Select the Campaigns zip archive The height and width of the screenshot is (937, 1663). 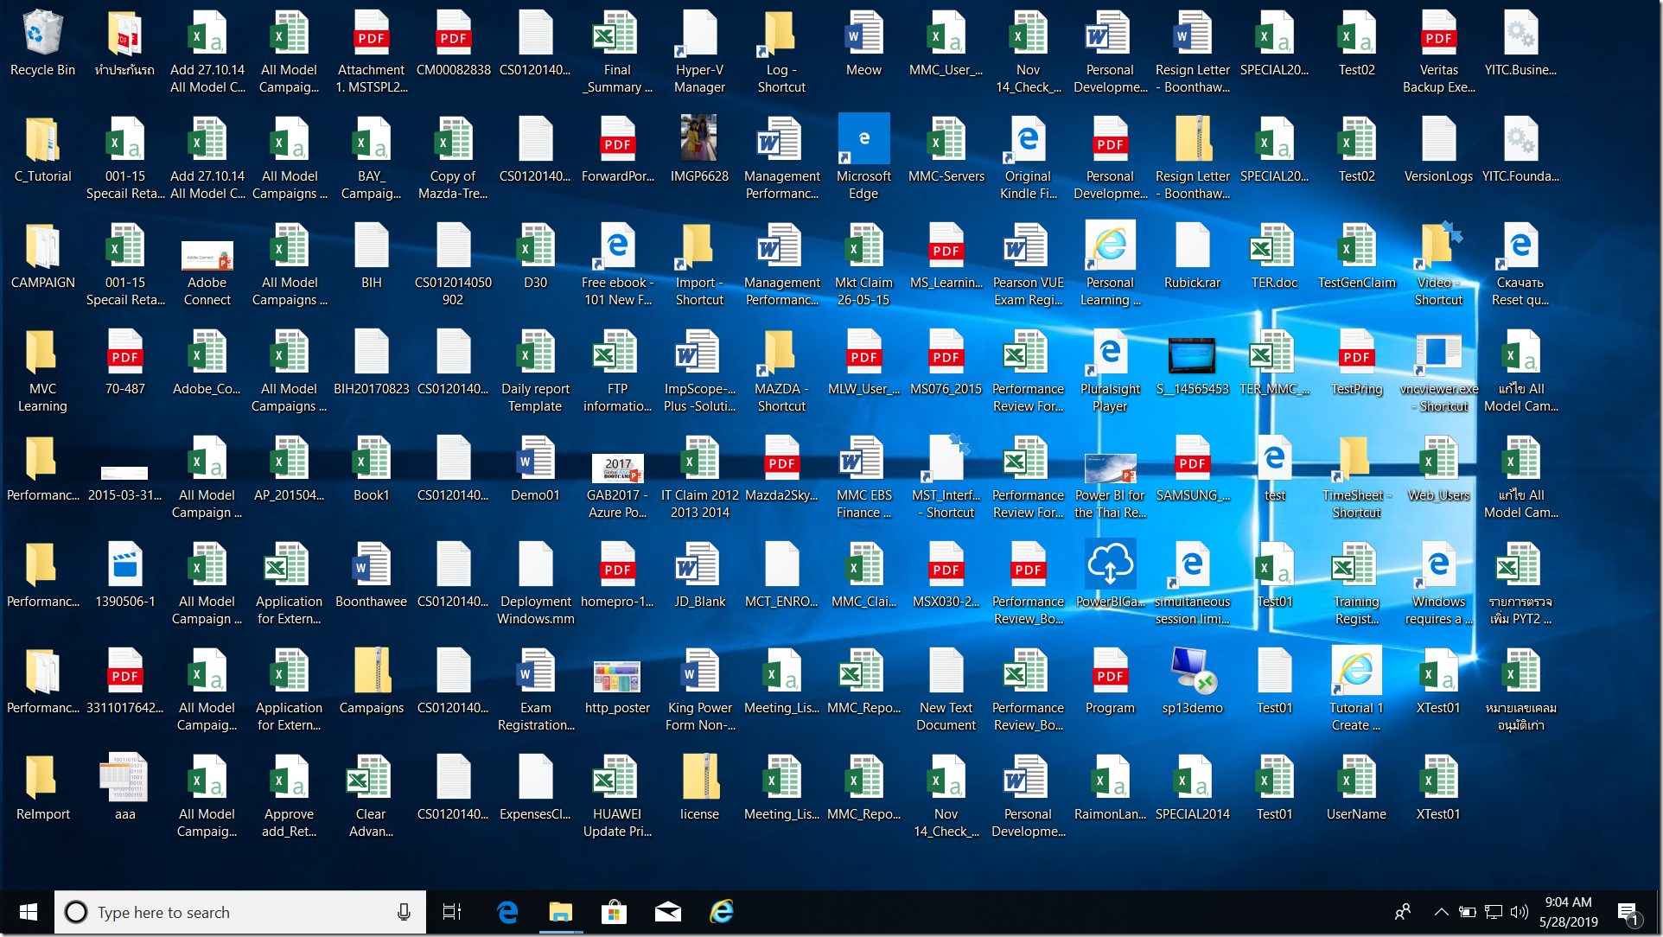(371, 680)
